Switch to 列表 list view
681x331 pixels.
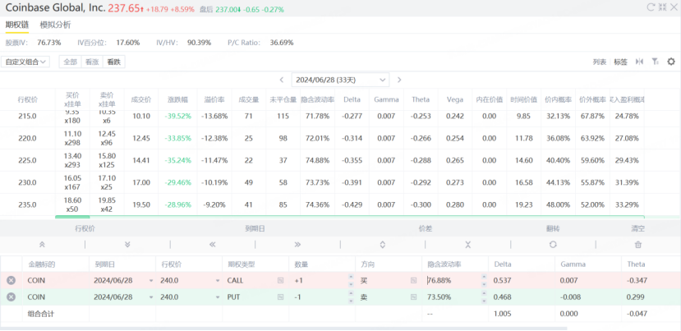click(600, 62)
